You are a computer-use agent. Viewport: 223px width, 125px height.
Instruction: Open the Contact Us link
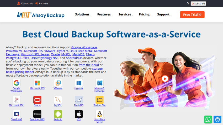(x=27, y=3)
